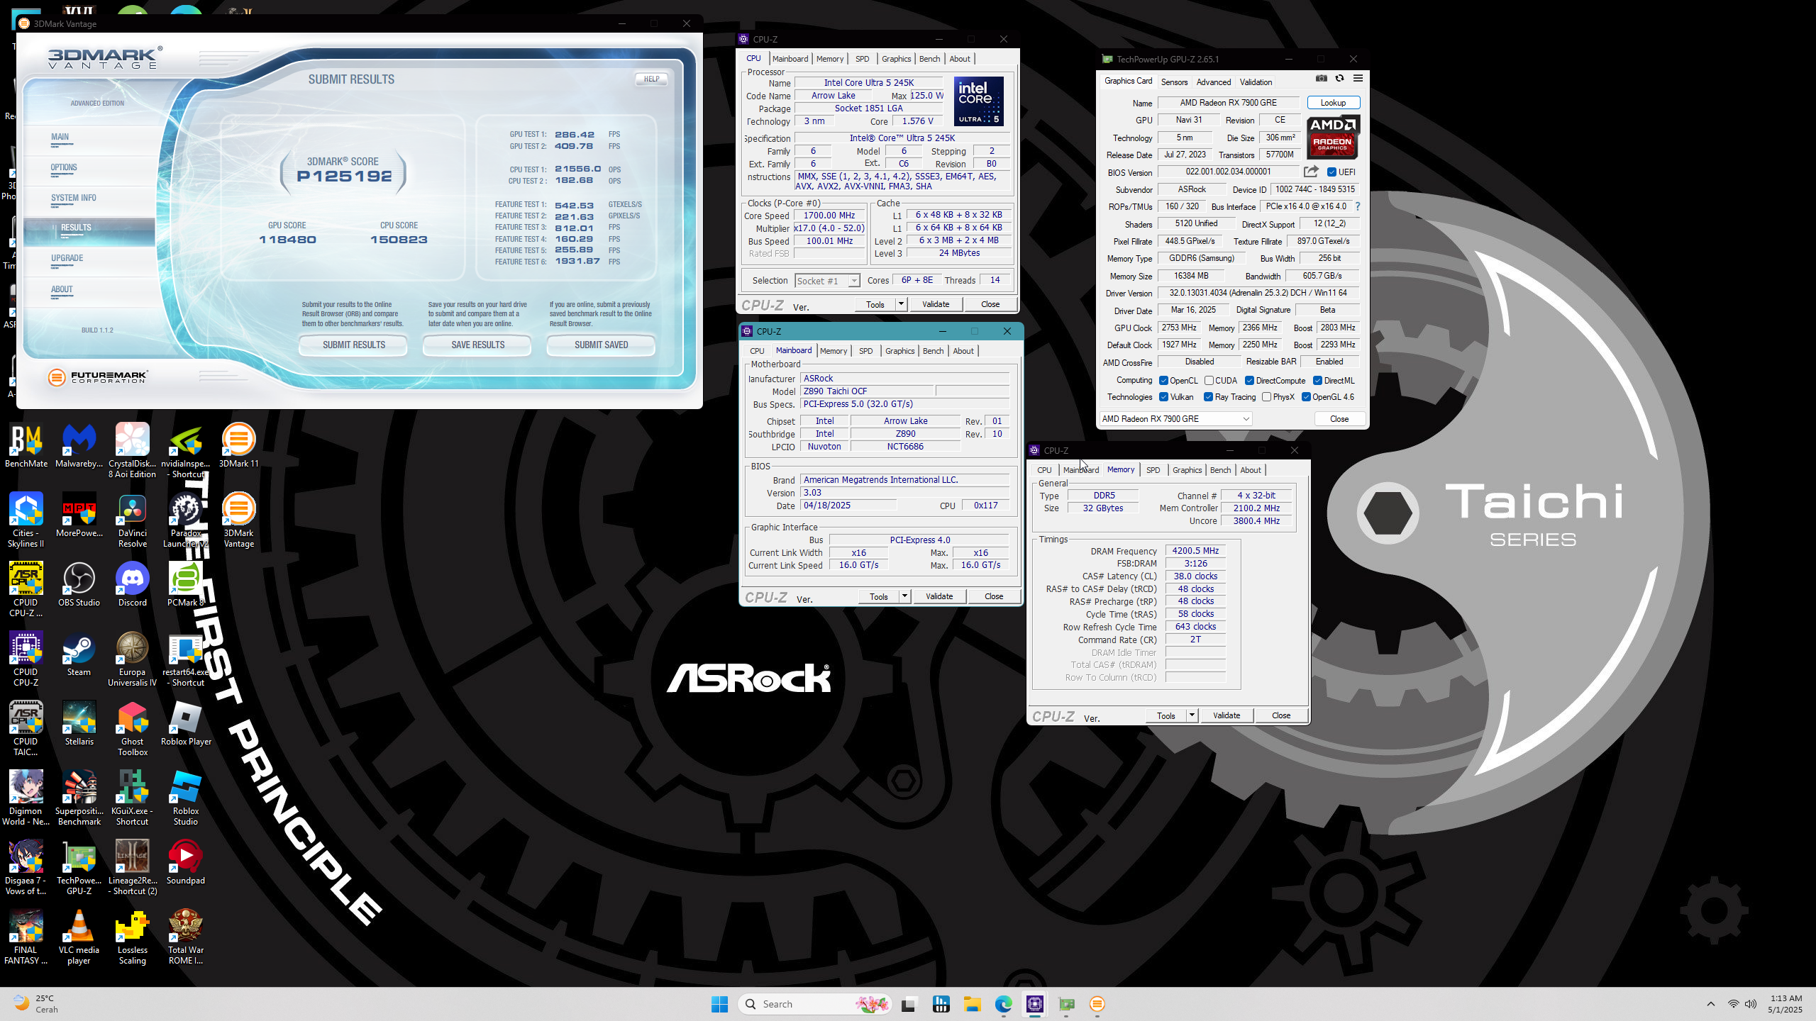Select the Graphics tab in CPU-Z Memory window
The image size is (1816, 1021).
[x=1187, y=470]
